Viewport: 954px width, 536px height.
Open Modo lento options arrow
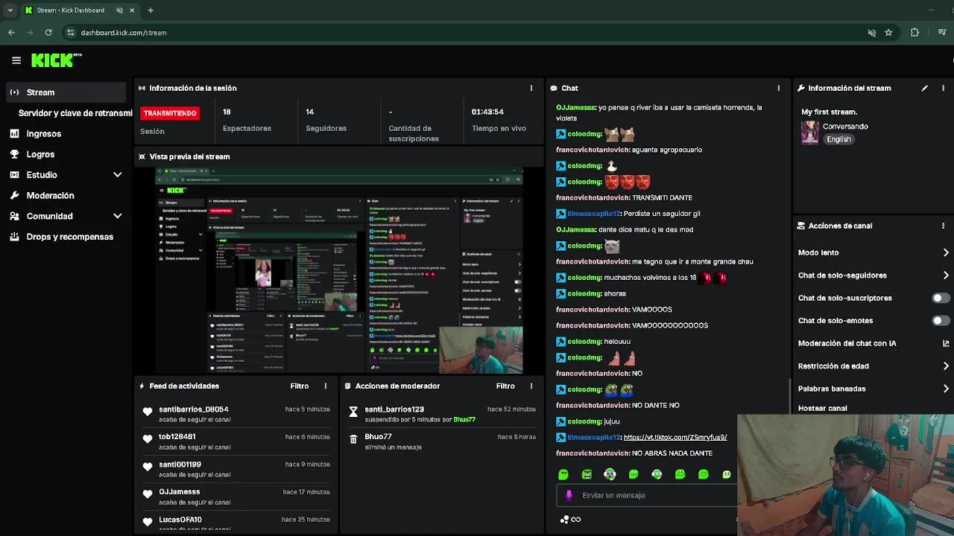point(946,252)
